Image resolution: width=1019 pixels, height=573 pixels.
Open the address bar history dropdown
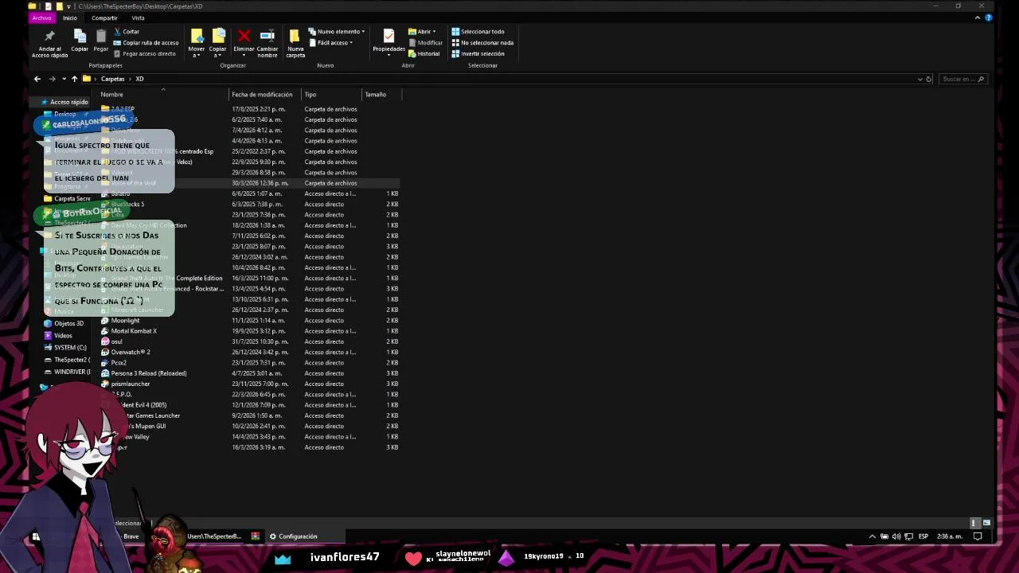pos(919,79)
